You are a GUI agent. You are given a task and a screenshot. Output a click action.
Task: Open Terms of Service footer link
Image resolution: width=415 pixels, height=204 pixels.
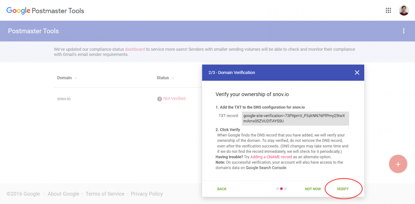[x=105, y=194]
